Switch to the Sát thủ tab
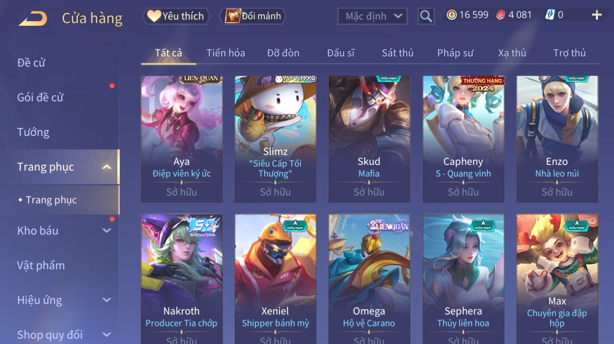This screenshot has height=344, width=614. 397,53
